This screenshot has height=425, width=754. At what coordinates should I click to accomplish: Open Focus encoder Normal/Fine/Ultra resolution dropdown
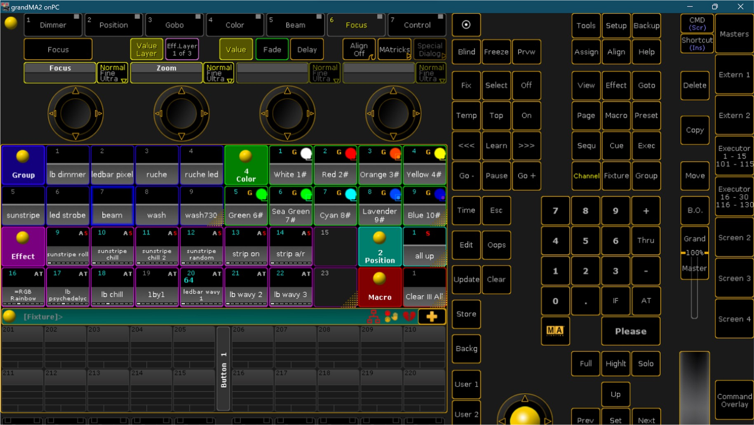[x=113, y=73]
